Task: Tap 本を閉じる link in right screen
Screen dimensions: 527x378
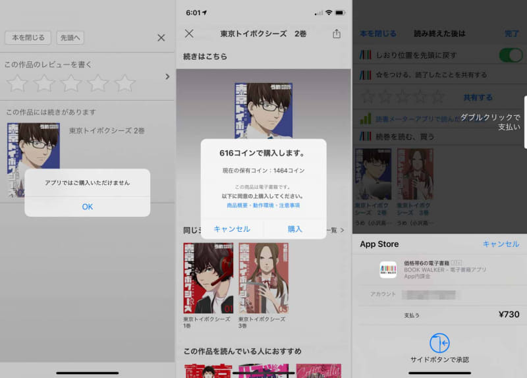Action: tap(378, 34)
